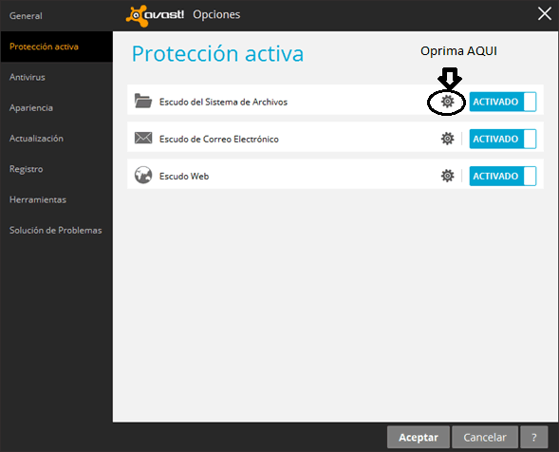Select Antivirus in the sidebar
The height and width of the screenshot is (452, 559).
(28, 77)
